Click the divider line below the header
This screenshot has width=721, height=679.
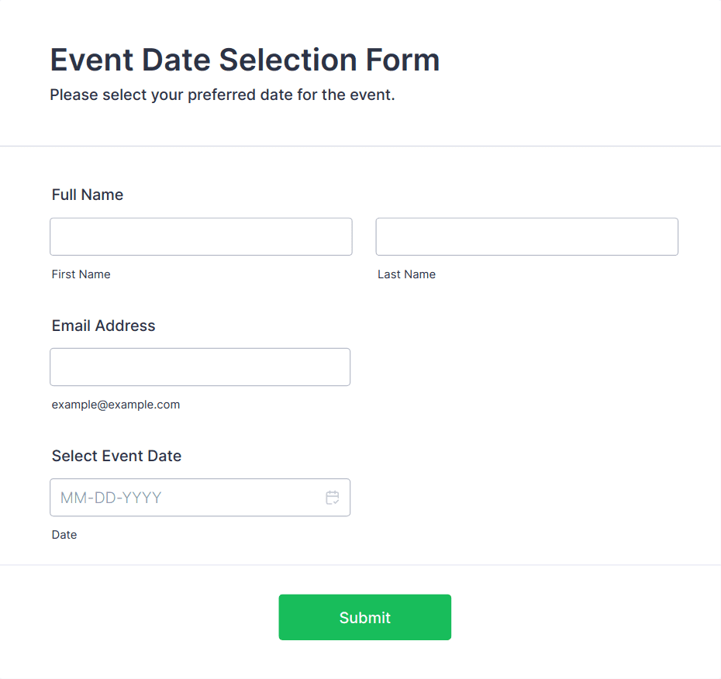tap(360, 146)
